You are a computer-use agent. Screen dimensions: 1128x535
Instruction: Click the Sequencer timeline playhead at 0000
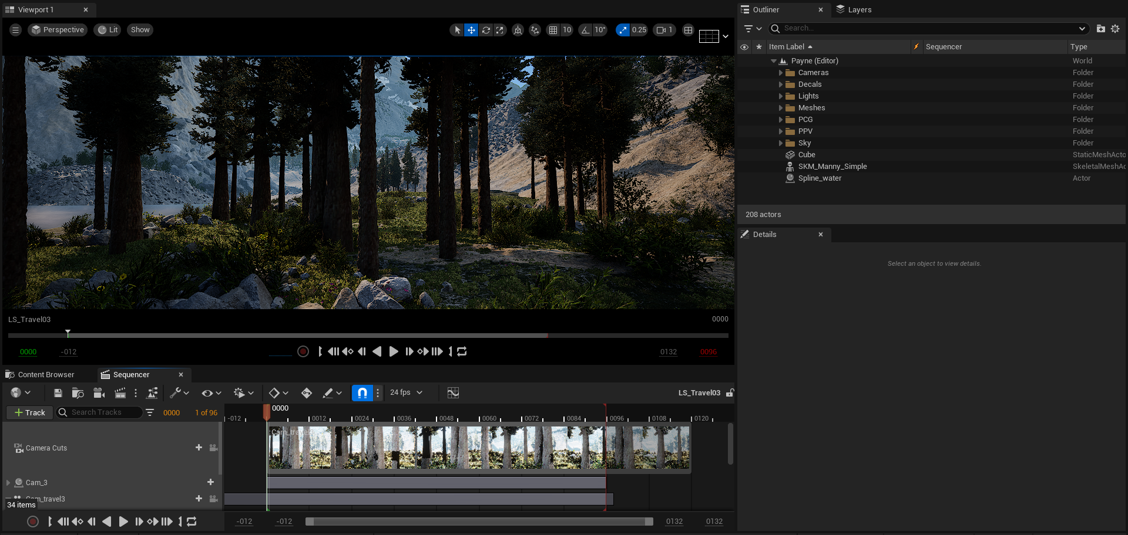point(267,412)
